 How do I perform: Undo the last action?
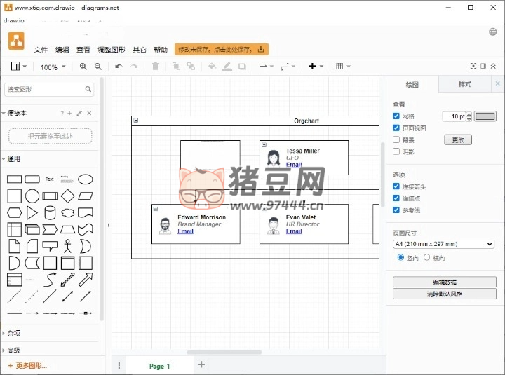119,67
